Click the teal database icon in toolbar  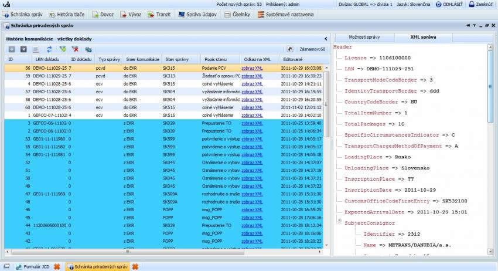88,49
